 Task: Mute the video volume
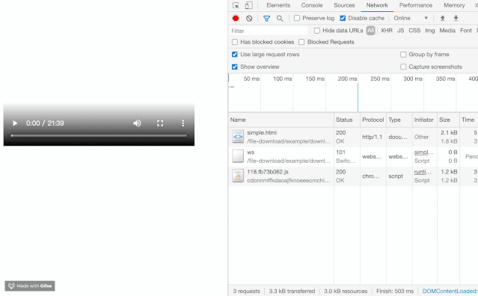click(137, 123)
